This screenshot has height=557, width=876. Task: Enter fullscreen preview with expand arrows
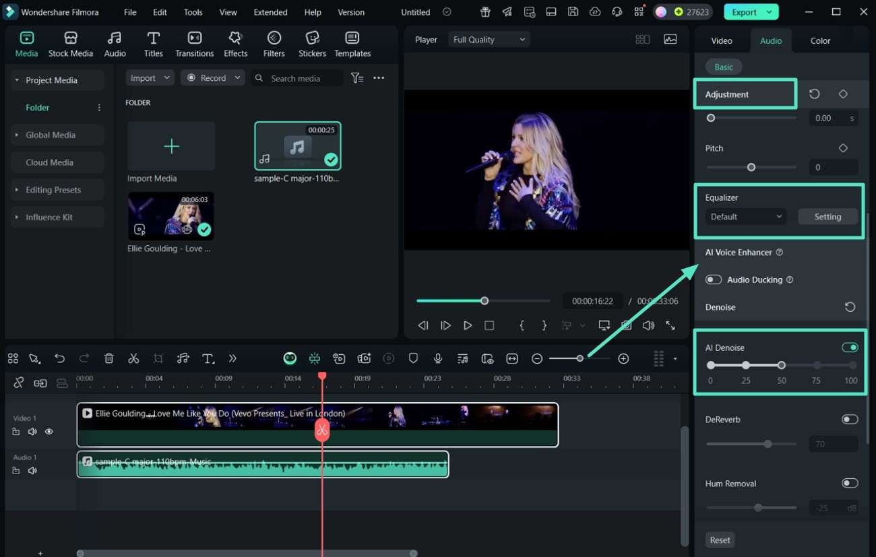coord(670,325)
